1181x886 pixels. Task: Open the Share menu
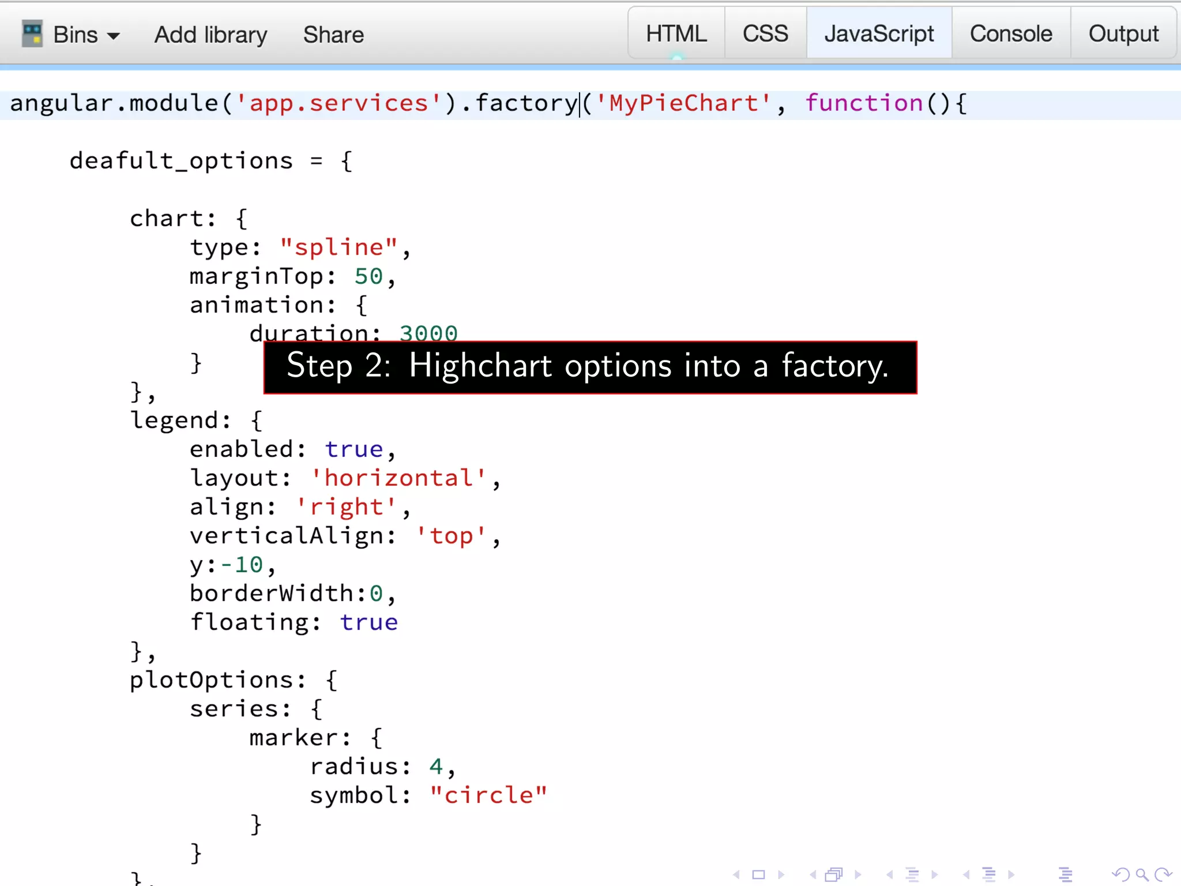(333, 35)
